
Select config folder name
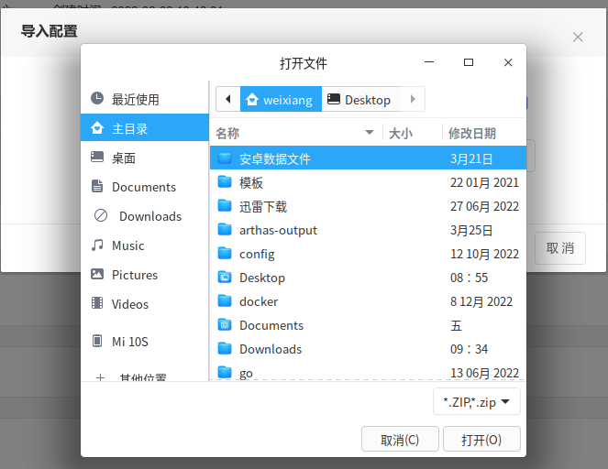257,254
